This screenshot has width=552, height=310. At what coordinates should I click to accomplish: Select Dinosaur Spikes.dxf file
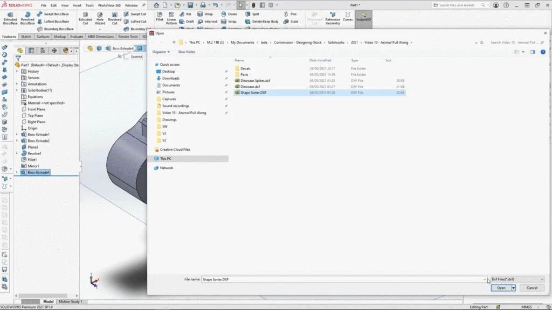255,80
